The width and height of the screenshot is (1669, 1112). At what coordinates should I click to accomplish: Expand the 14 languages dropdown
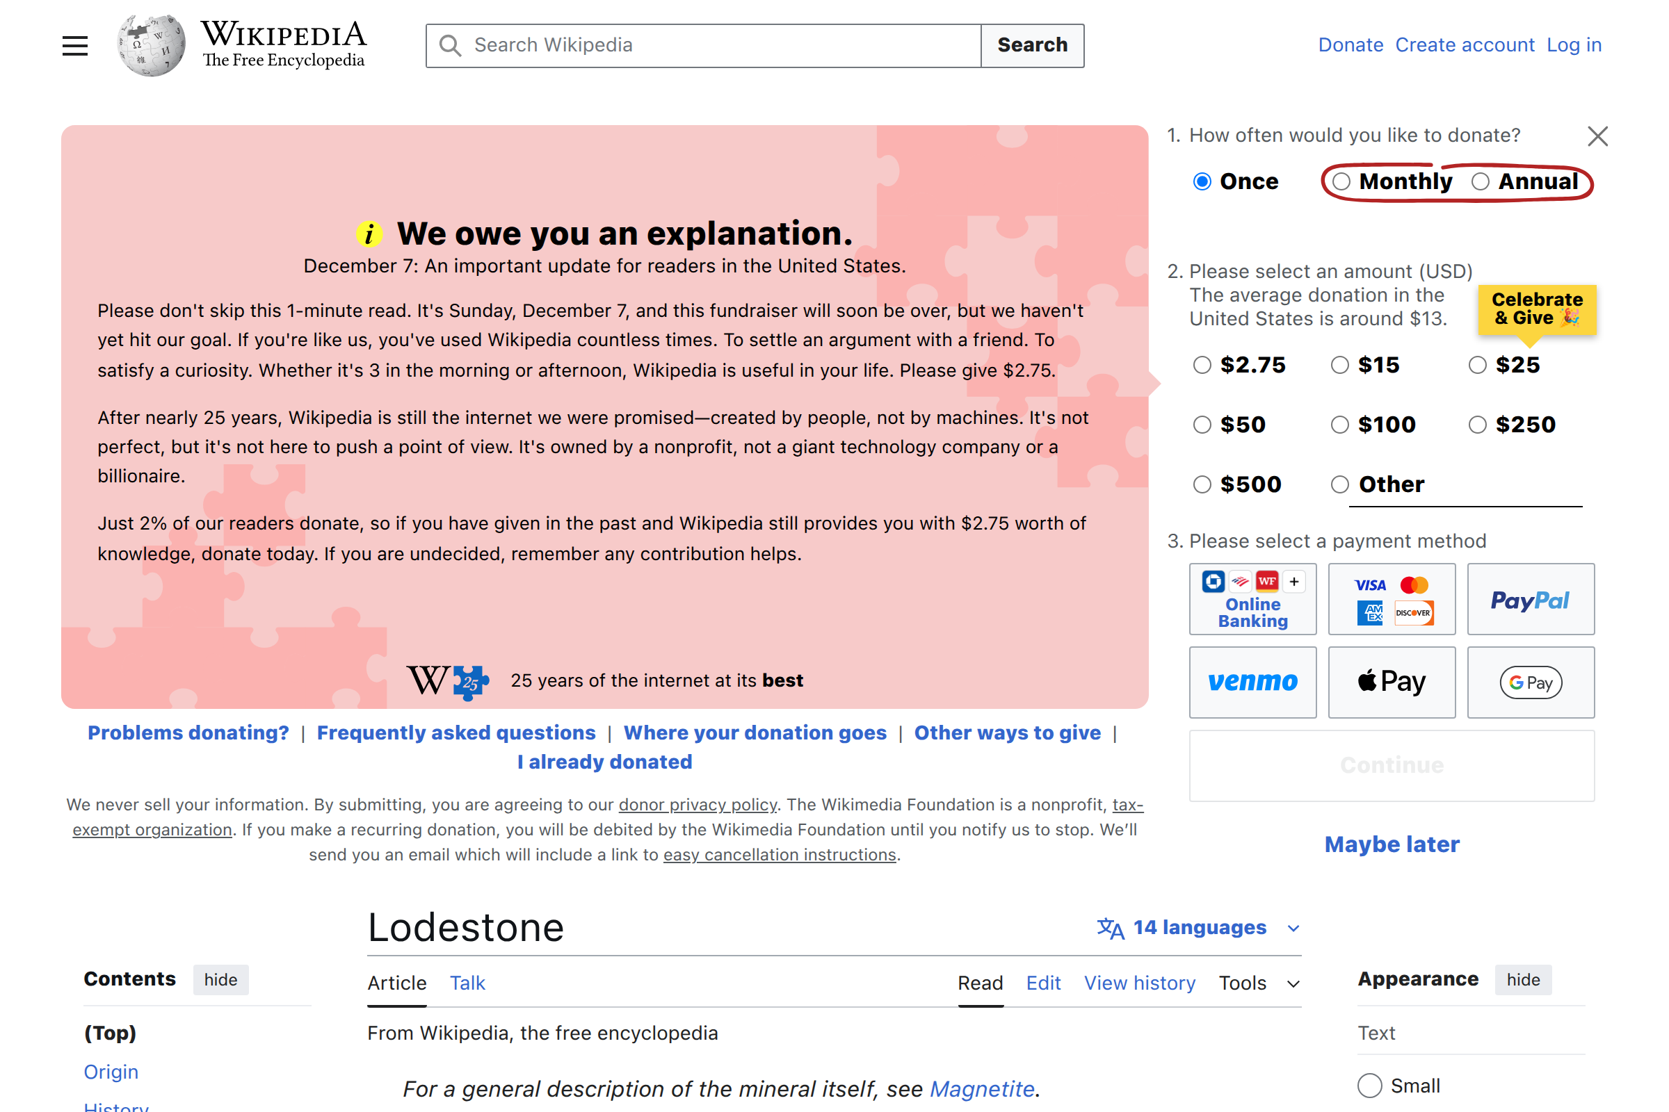coord(1199,929)
